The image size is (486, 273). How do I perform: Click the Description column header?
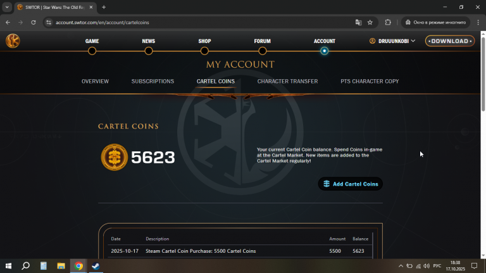click(157, 239)
